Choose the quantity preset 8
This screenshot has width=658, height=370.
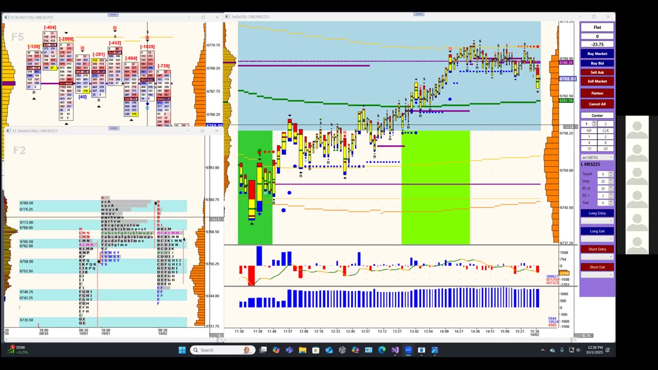(x=606, y=142)
